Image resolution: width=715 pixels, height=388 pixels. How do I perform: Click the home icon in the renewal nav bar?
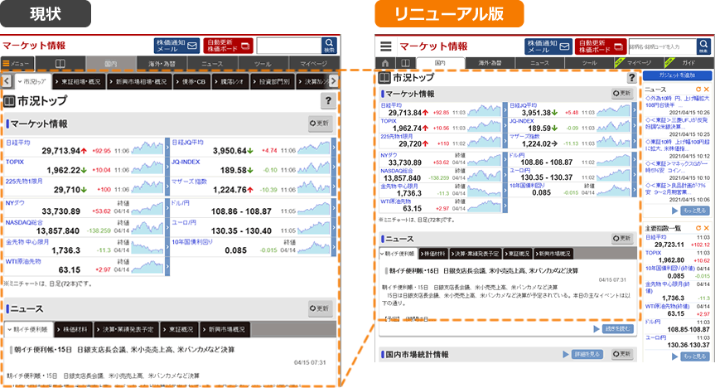385,63
